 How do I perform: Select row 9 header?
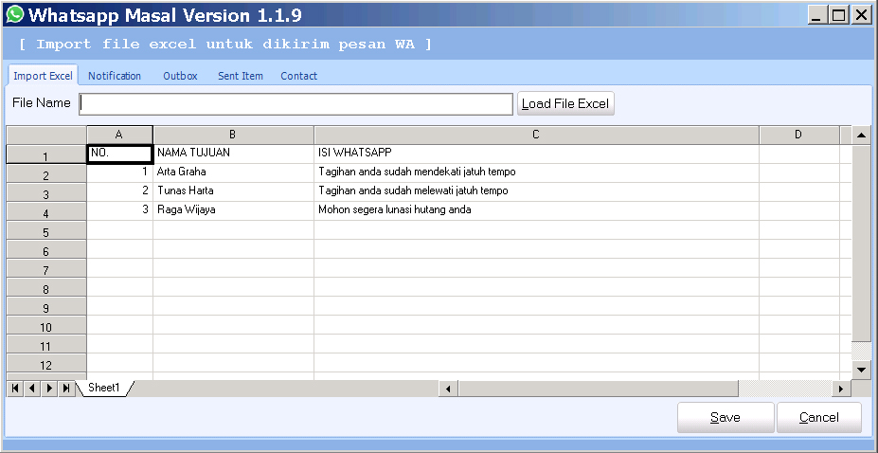[x=46, y=307]
